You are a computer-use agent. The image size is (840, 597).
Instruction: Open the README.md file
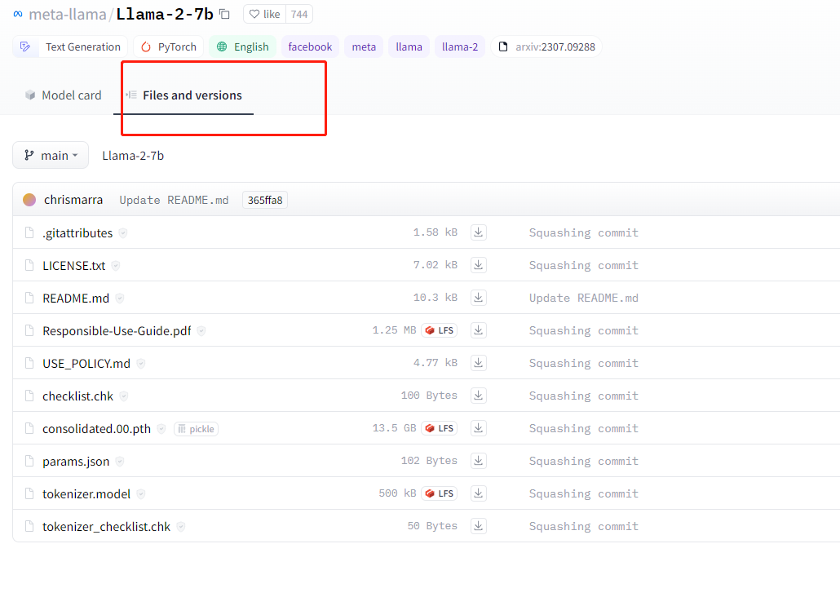(x=76, y=298)
